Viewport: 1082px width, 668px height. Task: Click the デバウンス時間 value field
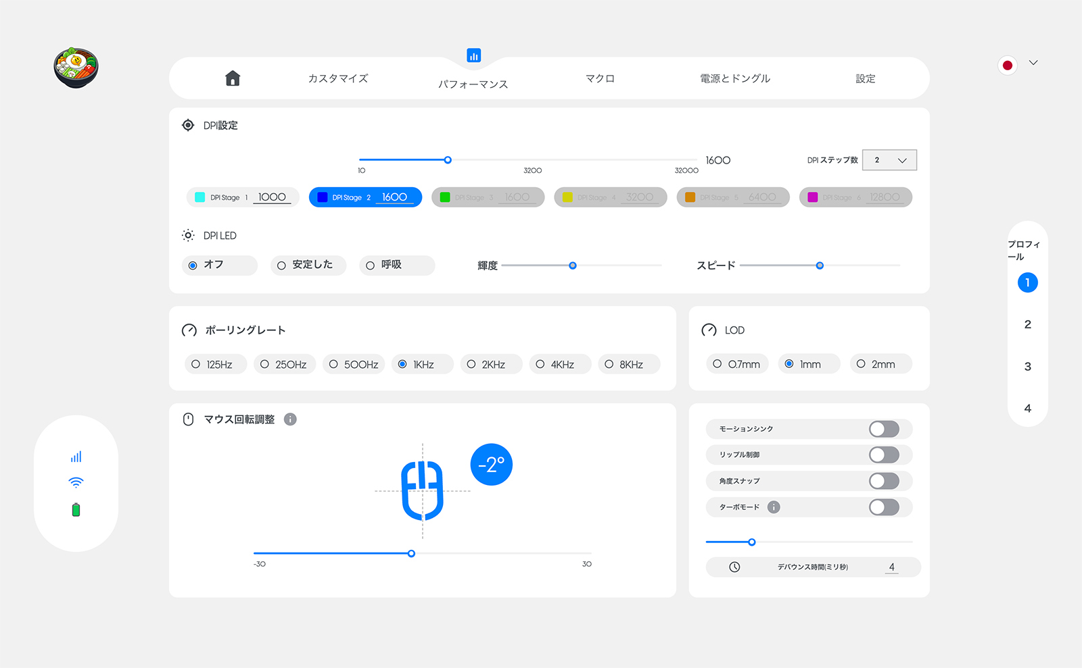tap(891, 567)
